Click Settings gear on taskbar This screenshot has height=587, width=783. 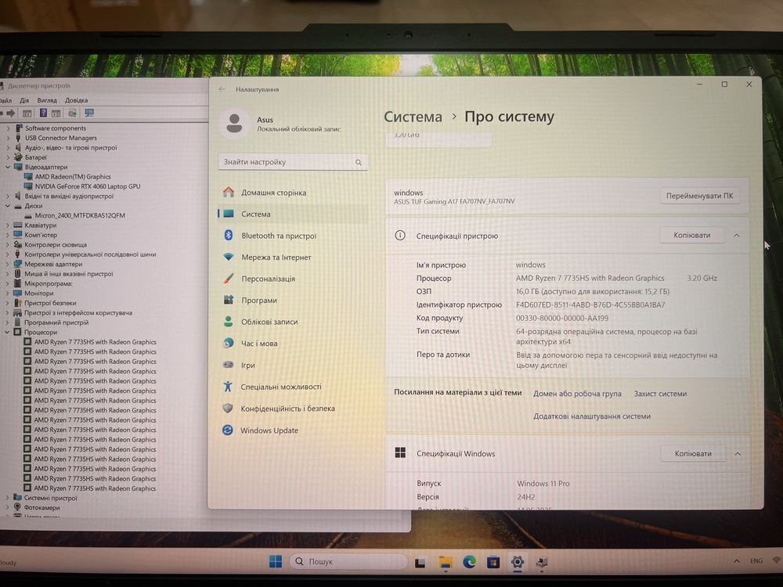(518, 563)
